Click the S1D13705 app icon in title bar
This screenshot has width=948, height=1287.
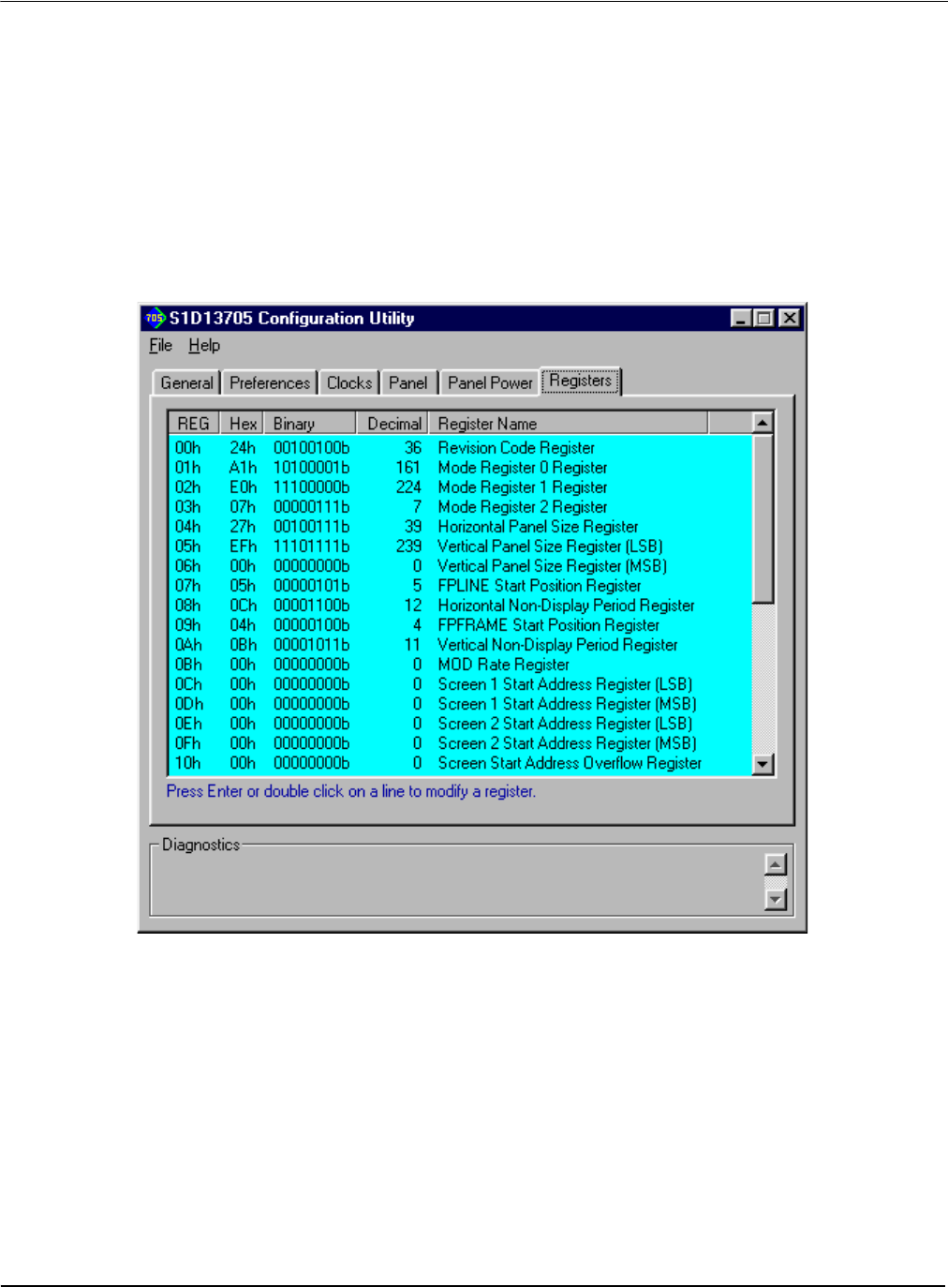[155, 318]
